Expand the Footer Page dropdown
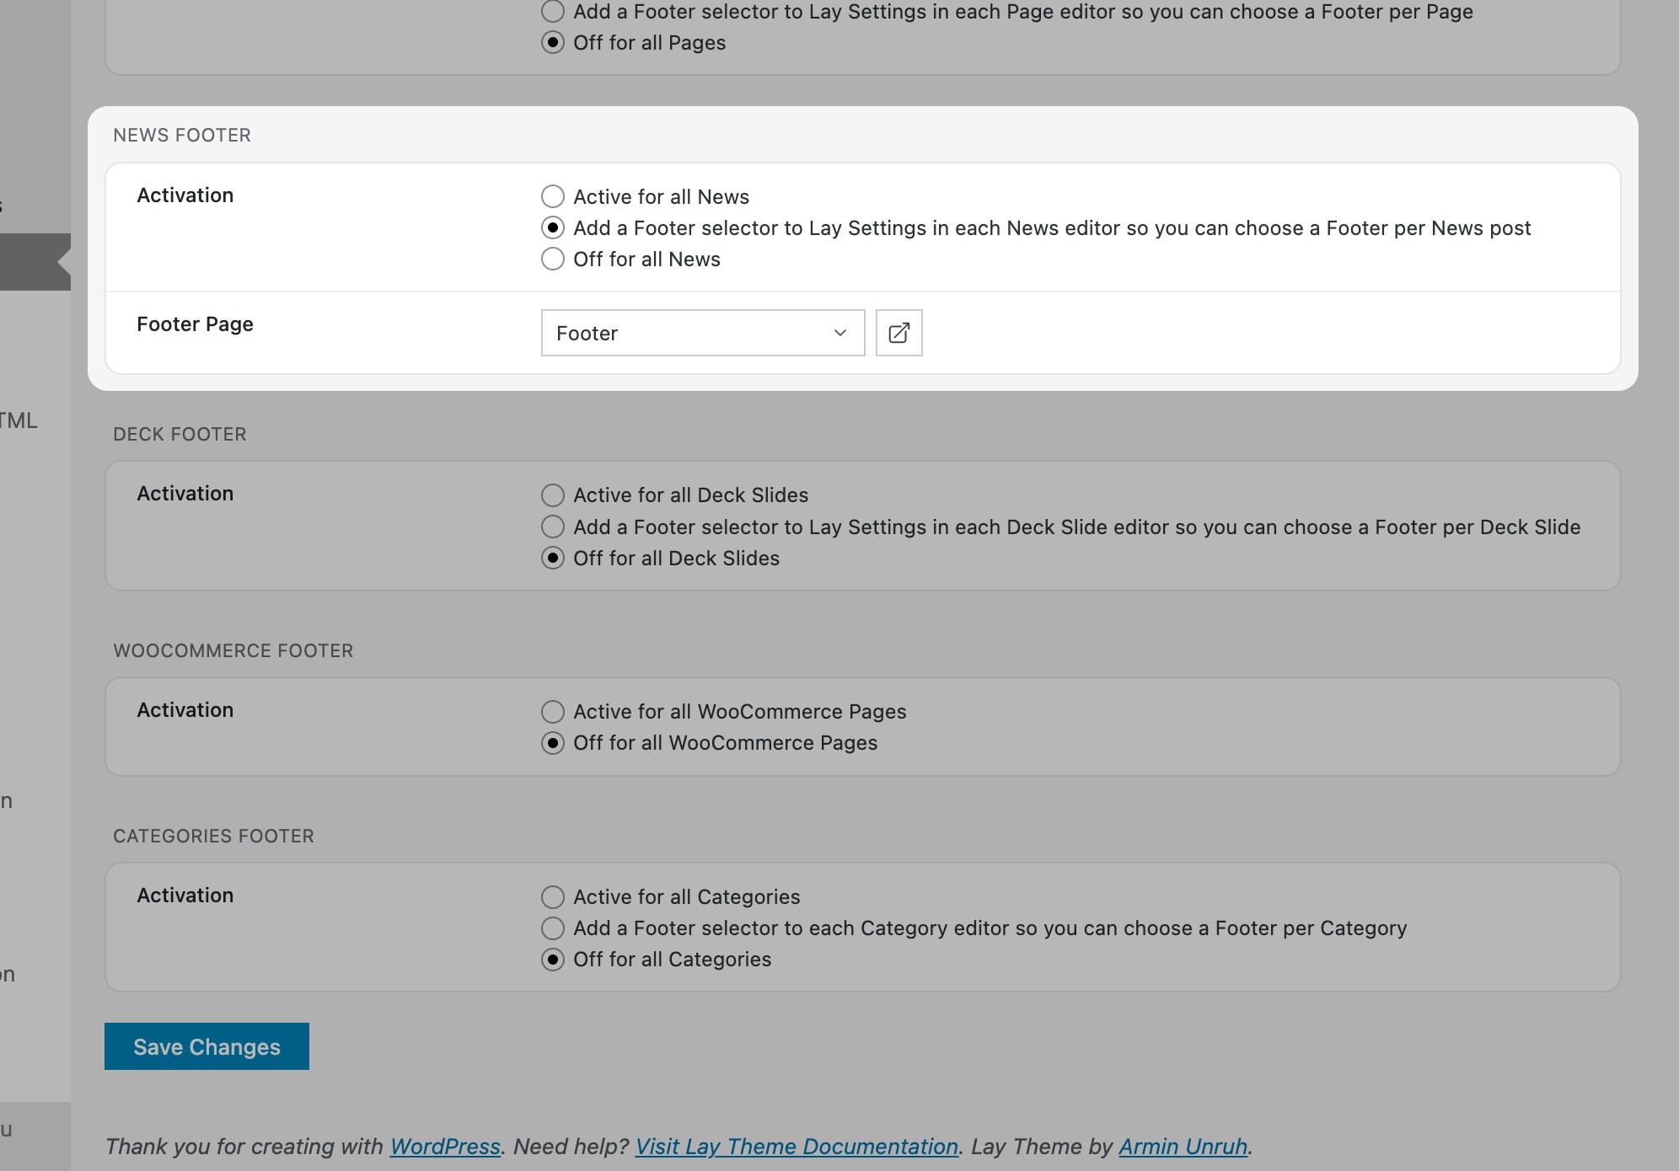 (x=703, y=333)
